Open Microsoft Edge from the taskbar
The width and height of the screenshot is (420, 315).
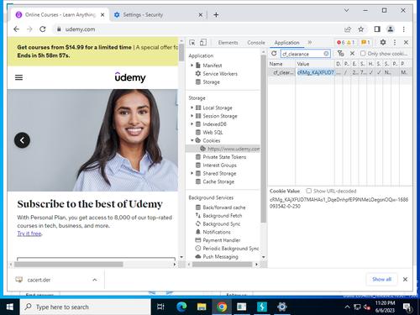(x=181, y=307)
